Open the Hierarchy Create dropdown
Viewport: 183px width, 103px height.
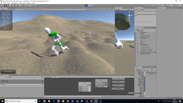pyautogui.click(x=138, y=29)
